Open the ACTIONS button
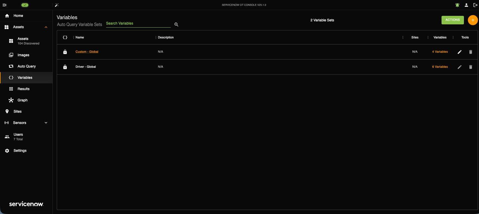This screenshot has width=479, height=214. pyautogui.click(x=452, y=20)
